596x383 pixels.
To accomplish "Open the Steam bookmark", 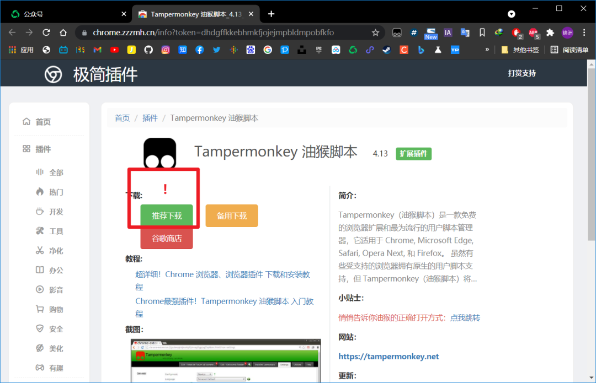I will coord(386,50).
